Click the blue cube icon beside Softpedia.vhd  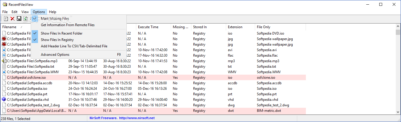coord(4,100)
